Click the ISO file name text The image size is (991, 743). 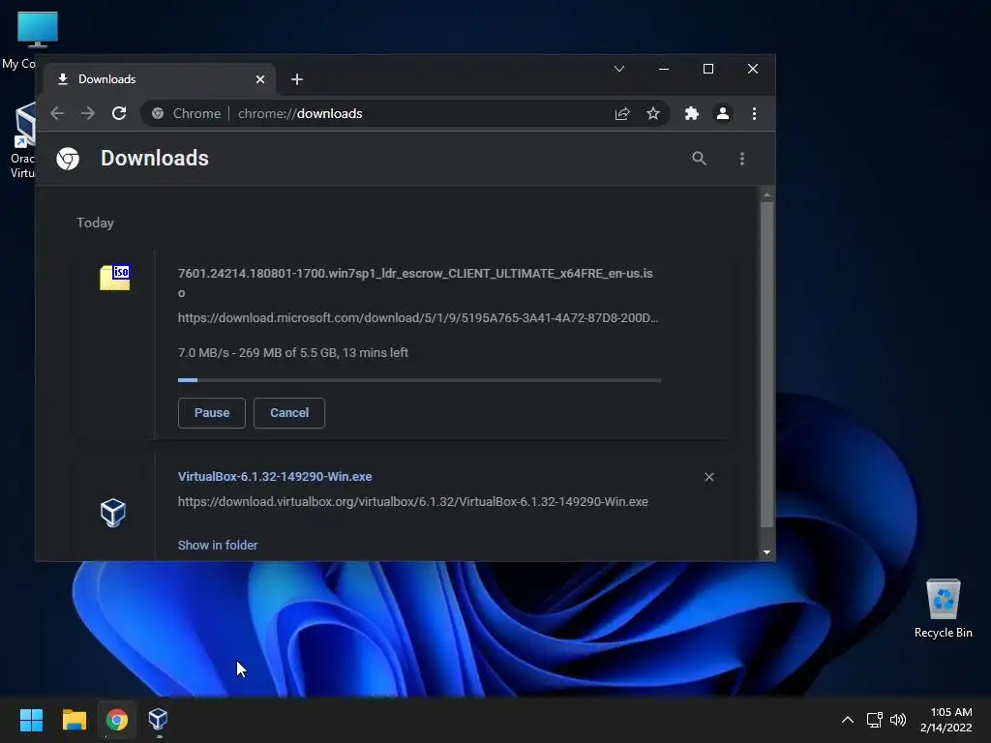pos(415,282)
